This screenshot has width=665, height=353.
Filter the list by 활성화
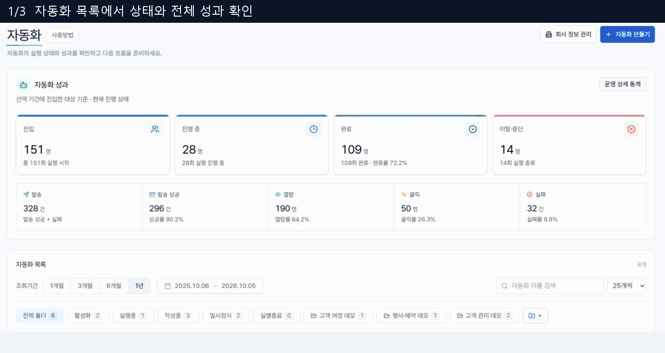(88, 316)
